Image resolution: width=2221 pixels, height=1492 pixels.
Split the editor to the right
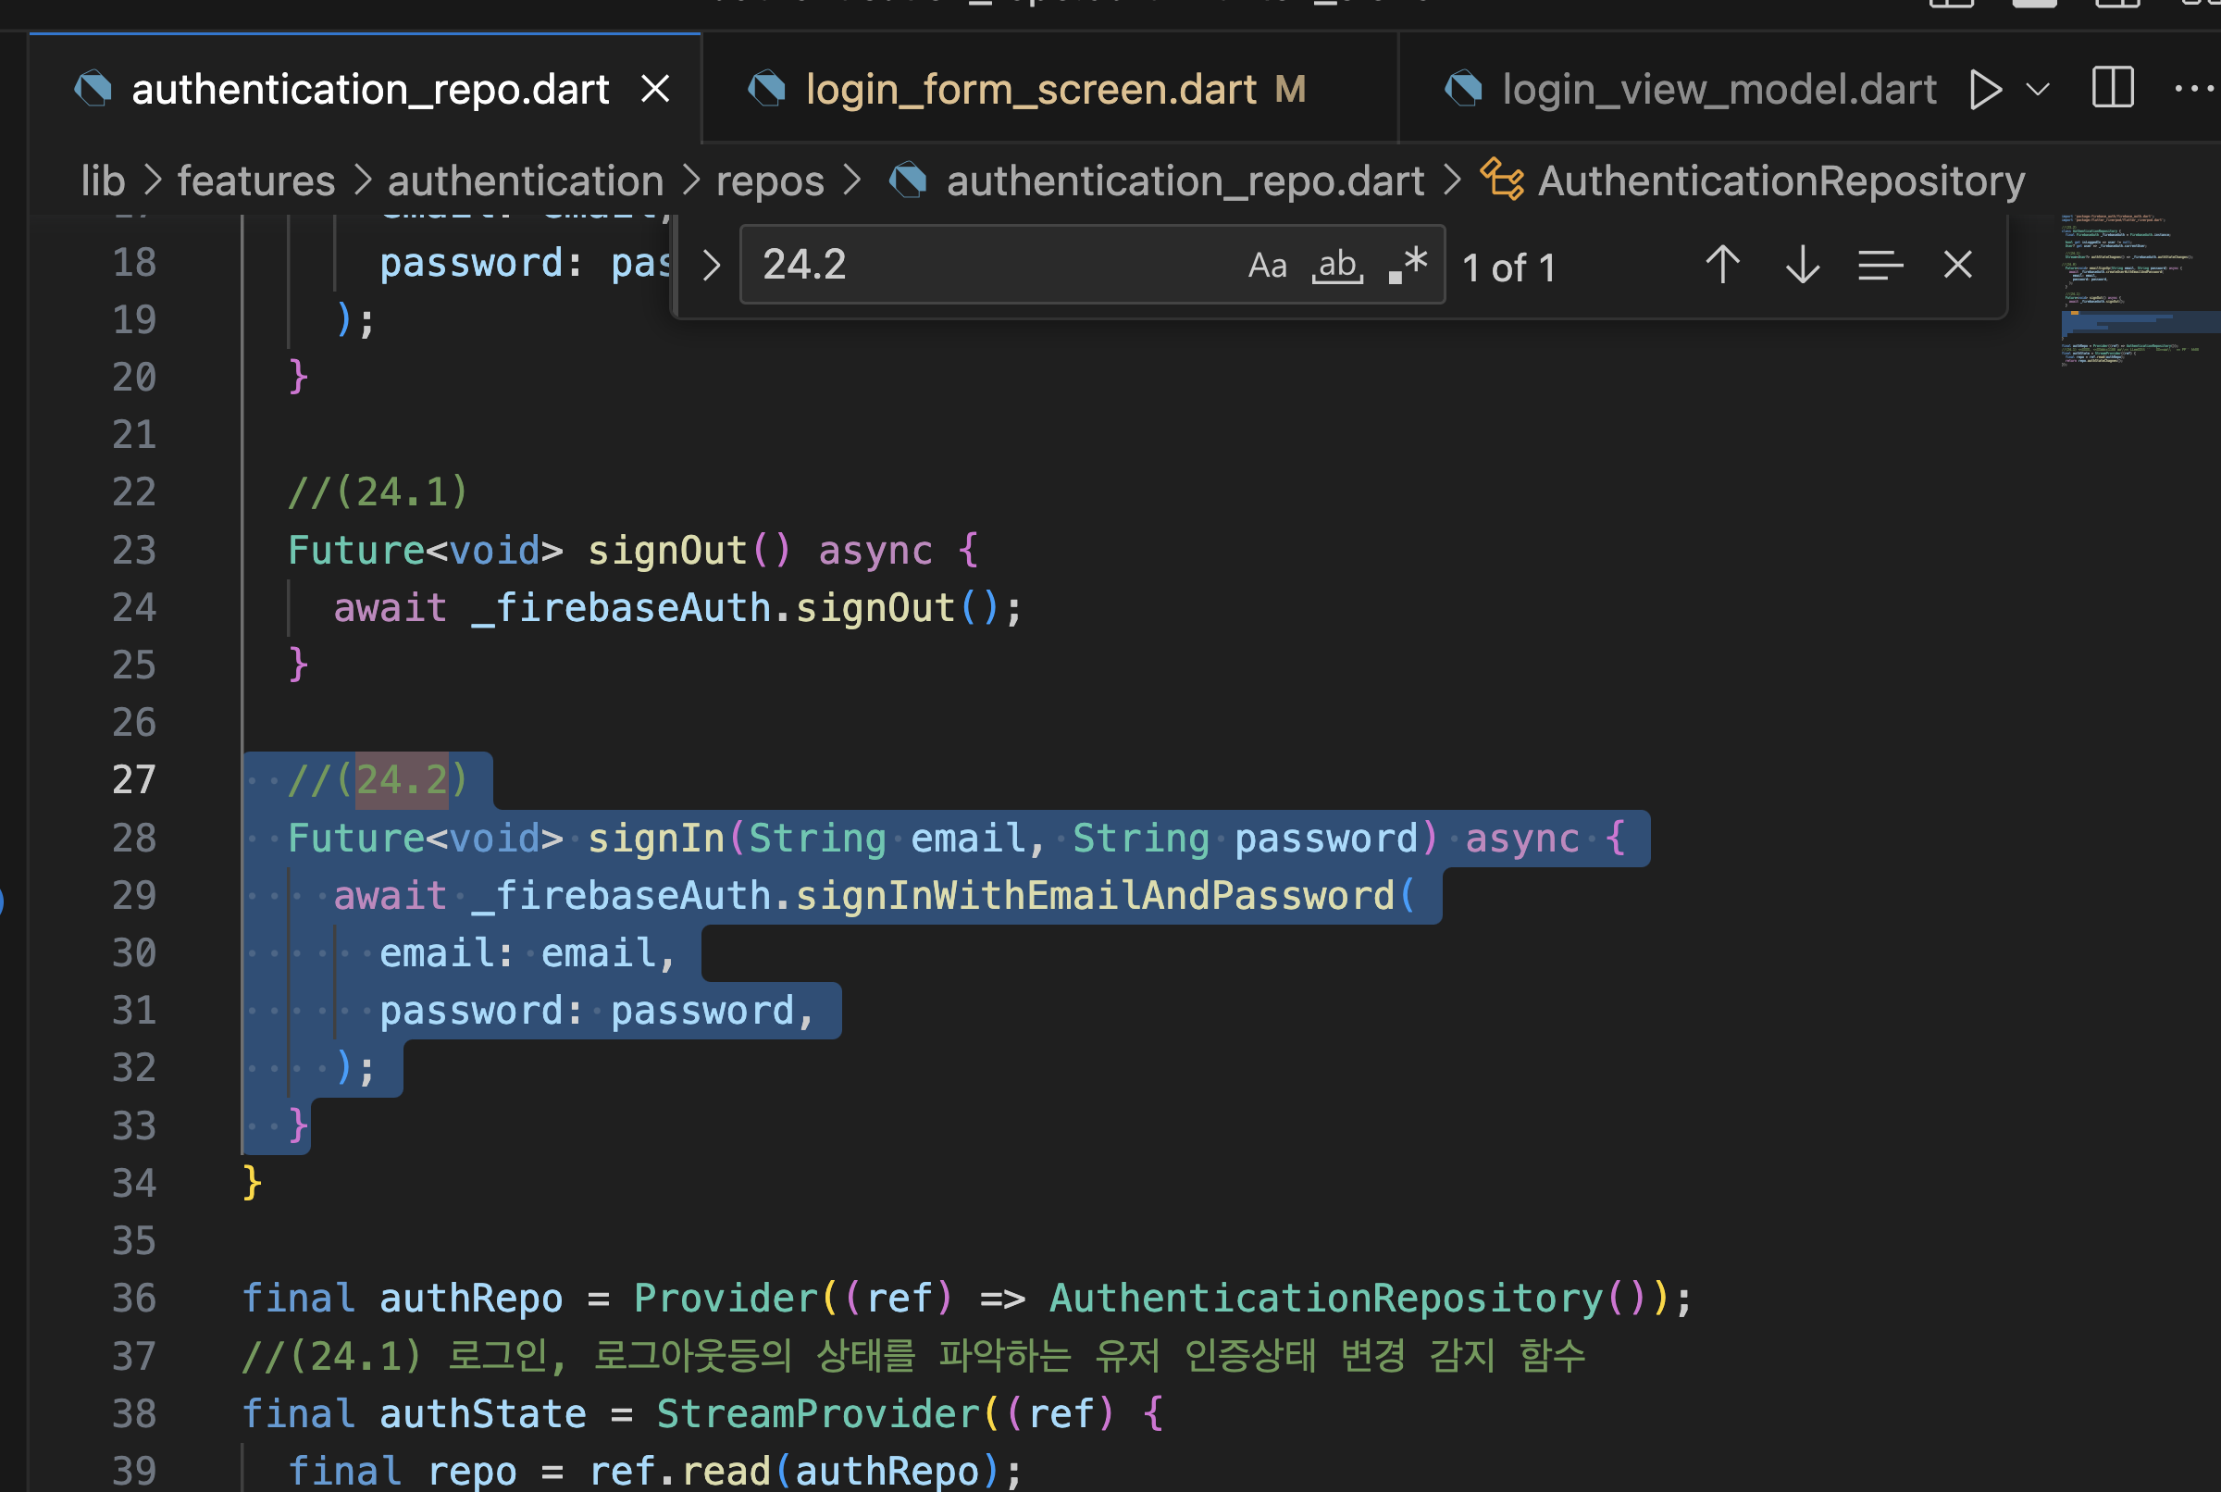click(2113, 88)
